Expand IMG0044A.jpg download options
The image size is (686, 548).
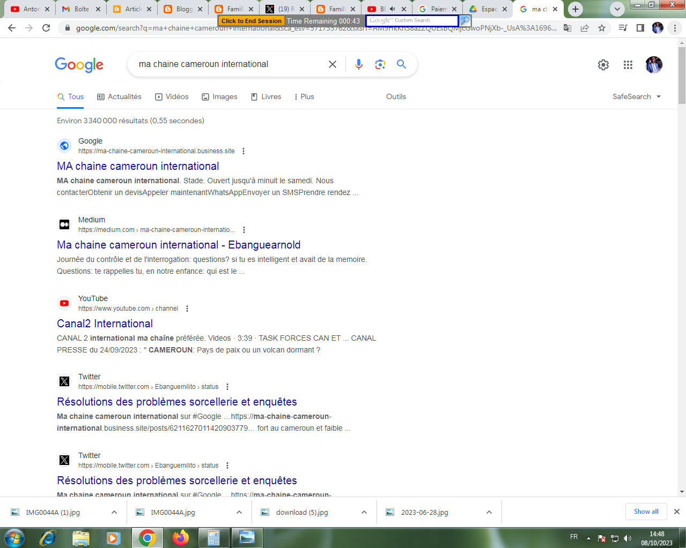[239, 512]
